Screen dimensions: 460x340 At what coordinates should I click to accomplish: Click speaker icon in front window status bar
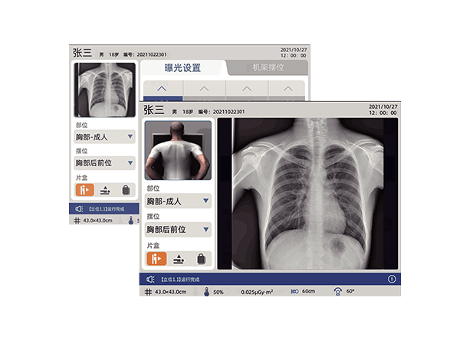click(150, 280)
